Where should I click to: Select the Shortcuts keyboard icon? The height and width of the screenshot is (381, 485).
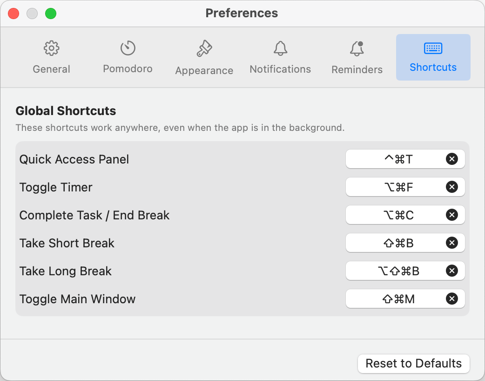(433, 48)
